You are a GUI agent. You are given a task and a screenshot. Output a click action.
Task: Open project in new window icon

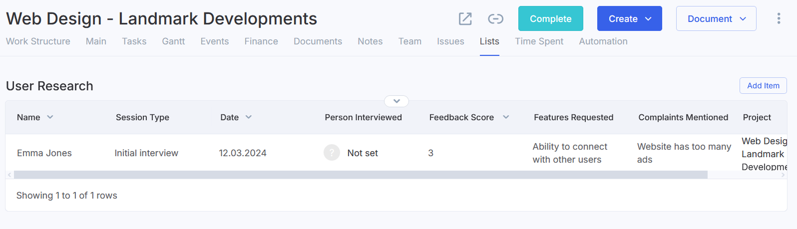465,19
